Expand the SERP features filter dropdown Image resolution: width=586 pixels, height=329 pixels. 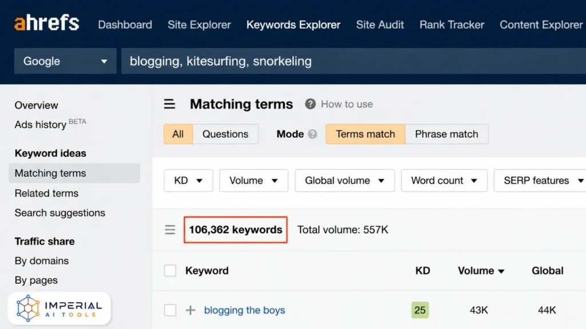541,180
